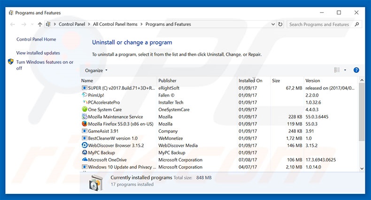Click the MyPC Backup icon
Image resolution: width=371 pixels, height=200 pixels.
(x=85, y=153)
